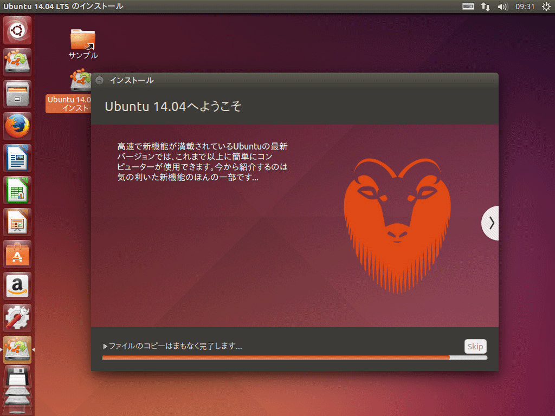Show the clock menu at 09:31

[x=525, y=6]
